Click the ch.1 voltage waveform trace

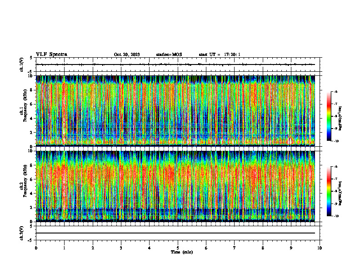coord(175,65)
